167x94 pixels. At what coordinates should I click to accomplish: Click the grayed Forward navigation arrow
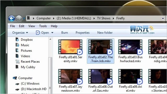point(19,18)
